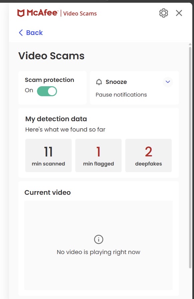Viewport: 194px width, 299px height.
Task: Expand the Snooze dropdown chevron
Action: click(168, 82)
